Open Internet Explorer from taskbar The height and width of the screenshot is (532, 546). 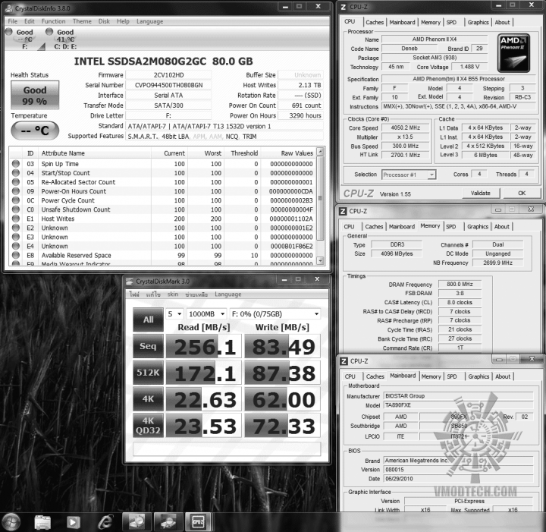105,521
